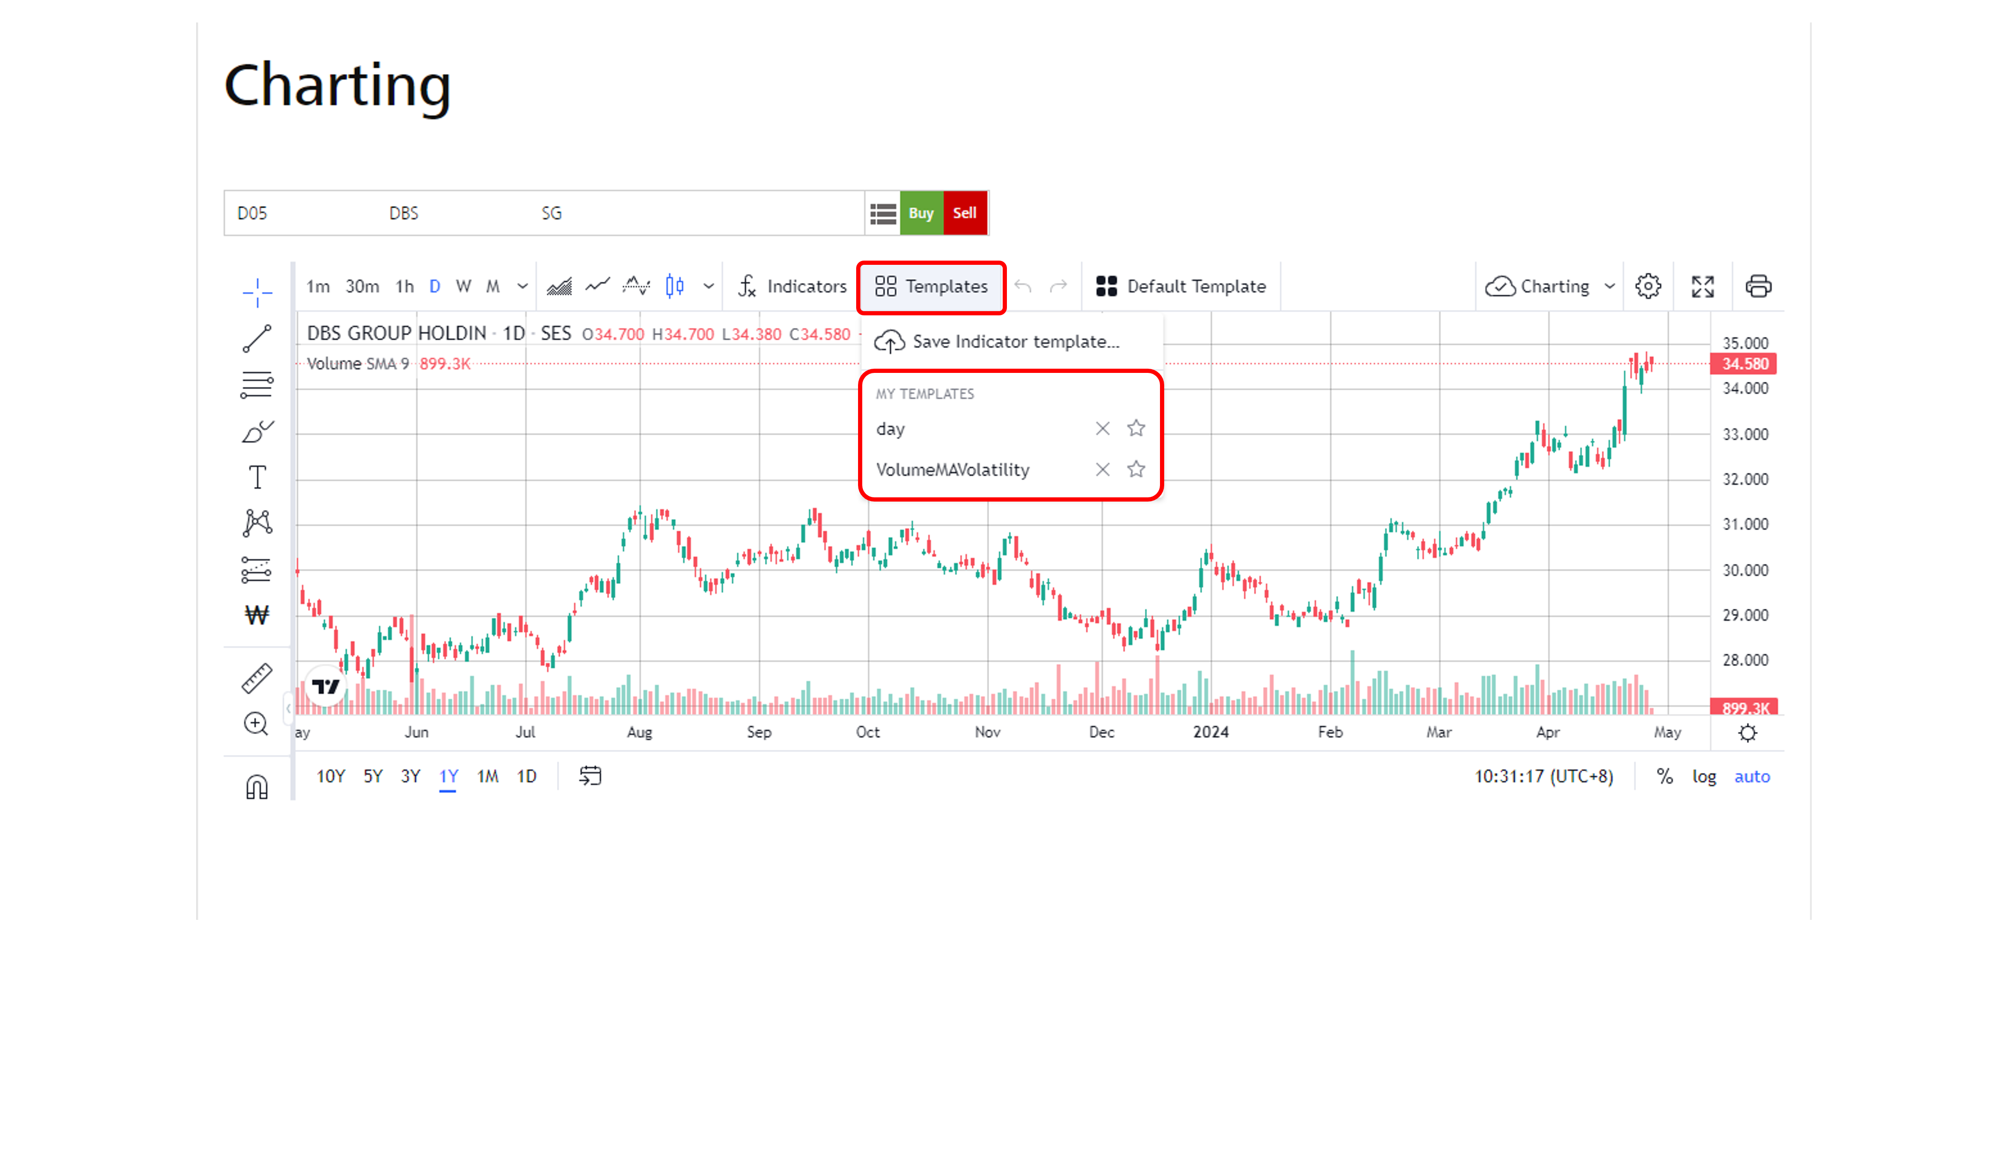The width and height of the screenshot is (2011, 1158).
Task: Toggle log scale
Action: pyautogui.click(x=1704, y=777)
